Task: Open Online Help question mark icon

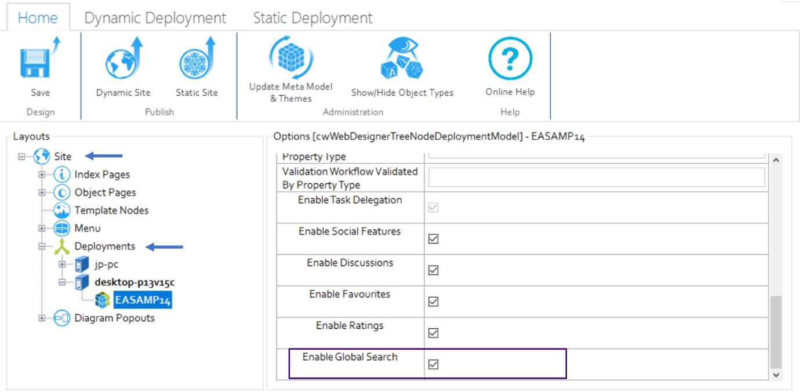Action: coord(510,59)
